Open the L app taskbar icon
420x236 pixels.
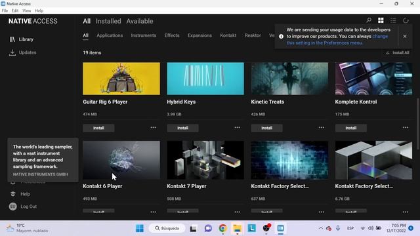(251, 228)
